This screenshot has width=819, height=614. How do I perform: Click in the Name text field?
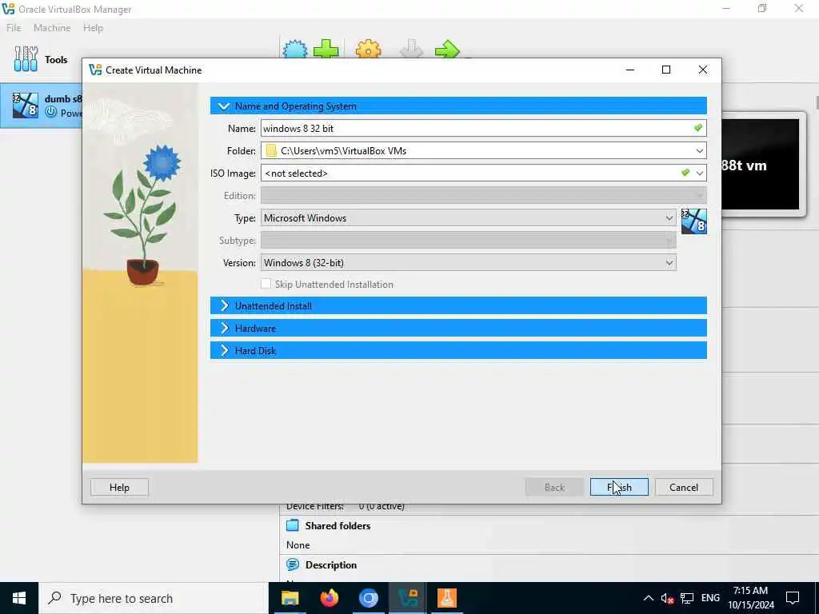tap(483, 129)
